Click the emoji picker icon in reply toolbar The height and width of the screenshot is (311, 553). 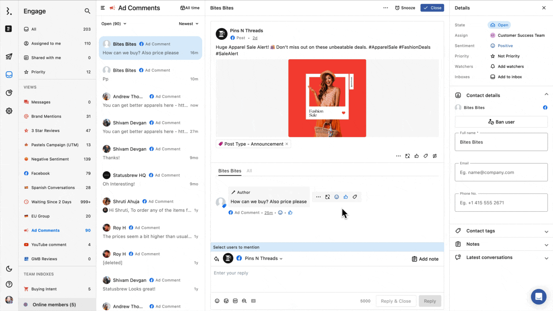pyautogui.click(x=217, y=301)
